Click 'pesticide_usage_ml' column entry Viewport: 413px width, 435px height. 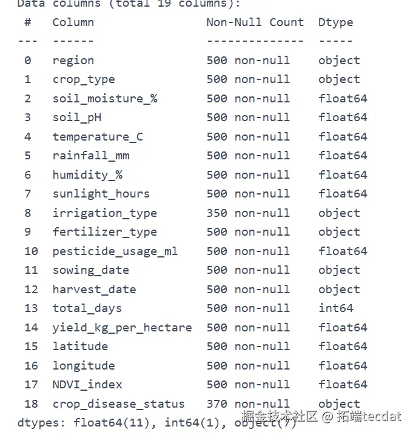pos(115,251)
